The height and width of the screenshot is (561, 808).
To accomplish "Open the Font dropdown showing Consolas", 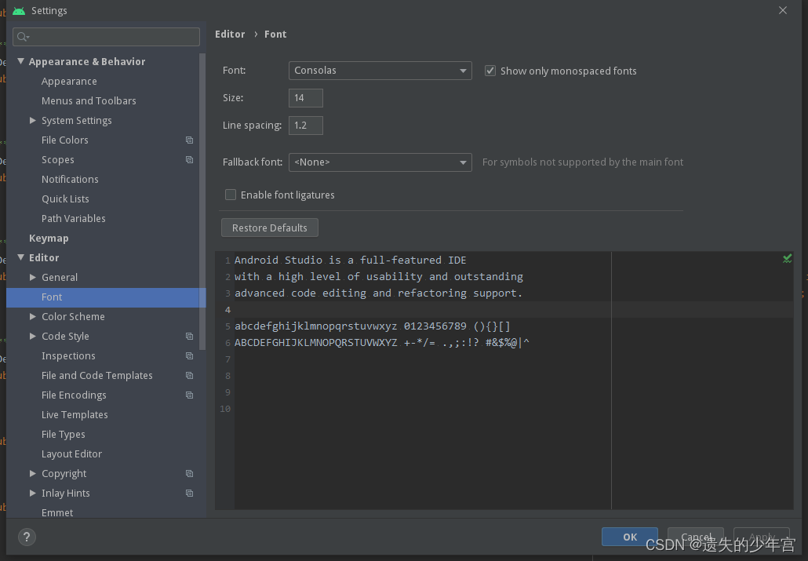I will click(x=380, y=71).
